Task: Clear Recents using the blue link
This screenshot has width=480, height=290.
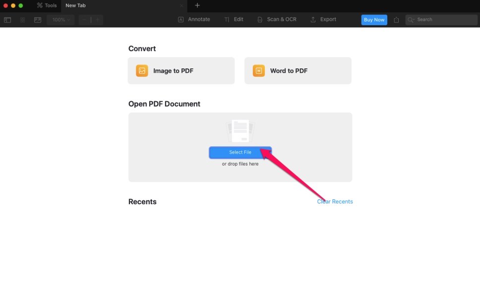Action: [335, 201]
